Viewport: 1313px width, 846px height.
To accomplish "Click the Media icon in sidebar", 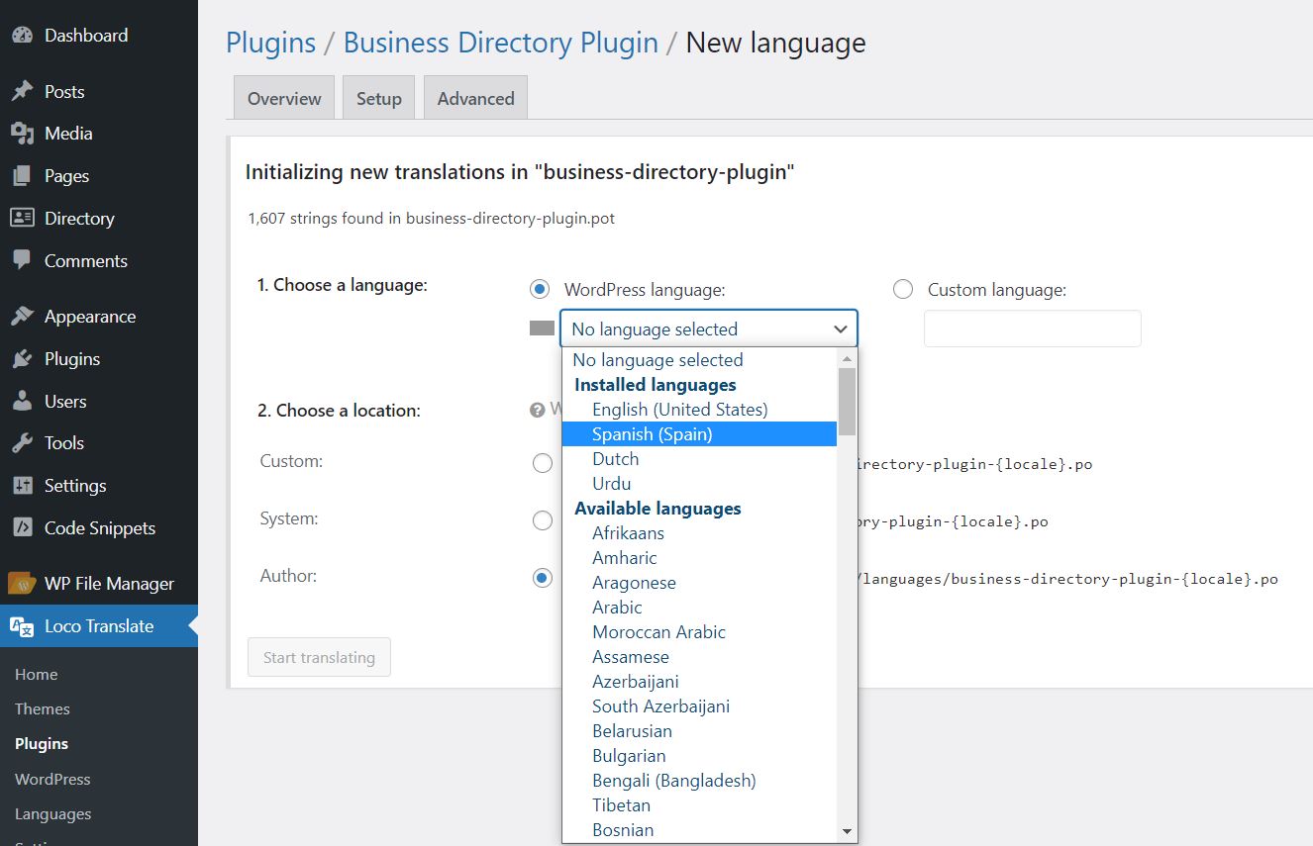I will [22, 134].
